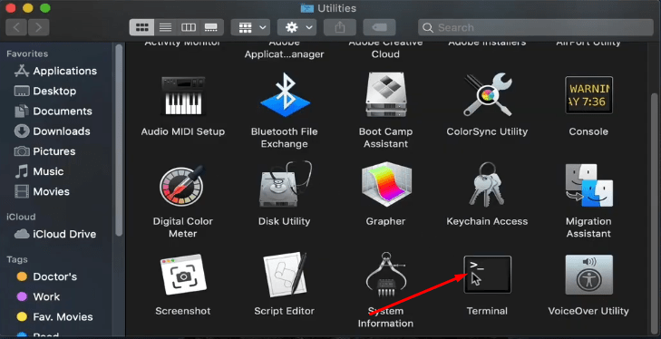The width and height of the screenshot is (661, 339).
Task: Open the group-by arrangement dropdown
Action: (251, 28)
